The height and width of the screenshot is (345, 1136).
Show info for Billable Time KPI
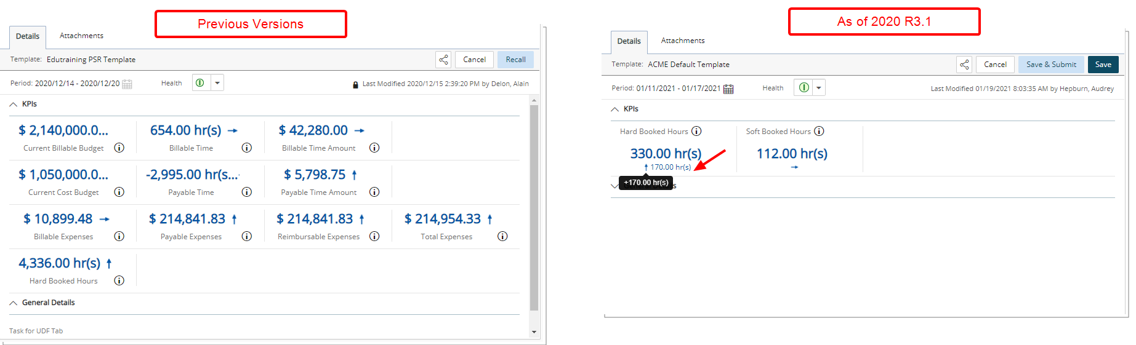tap(247, 148)
